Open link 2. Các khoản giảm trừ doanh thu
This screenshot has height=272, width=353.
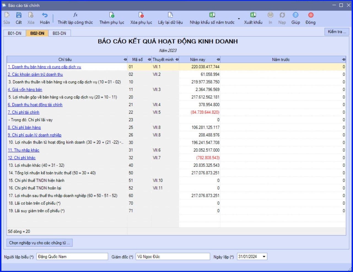coord(35,74)
